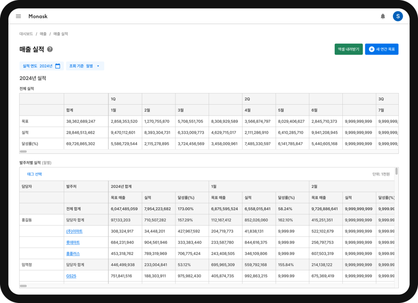
Task: Go to 대시보드 in the breadcrumb
Action: point(26,34)
